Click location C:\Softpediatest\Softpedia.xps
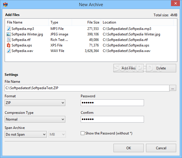Image resolution: width=182 pixels, height=158 pixels. pyautogui.click(x=126, y=45)
